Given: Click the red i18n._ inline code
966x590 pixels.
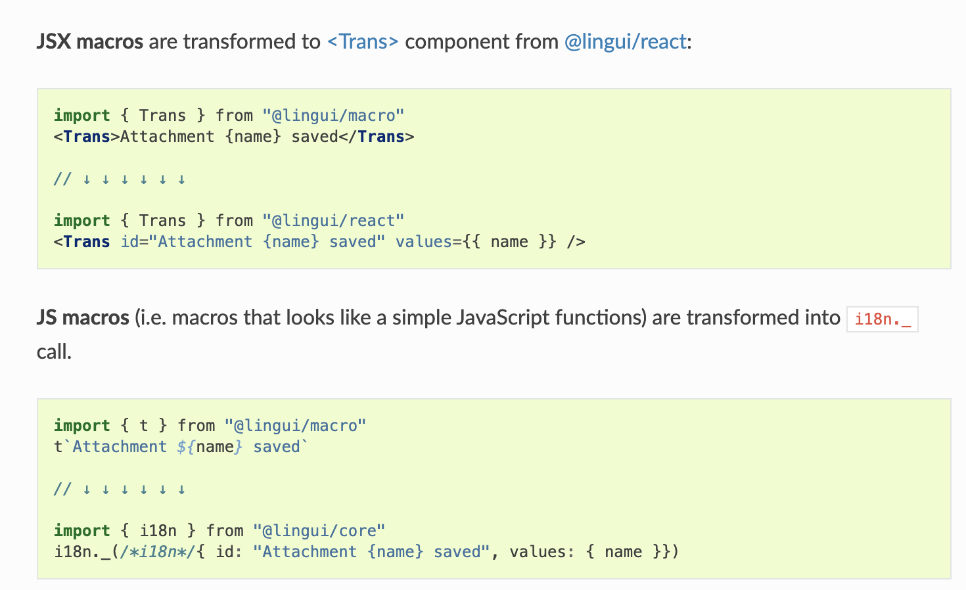Looking at the screenshot, I should [x=882, y=319].
